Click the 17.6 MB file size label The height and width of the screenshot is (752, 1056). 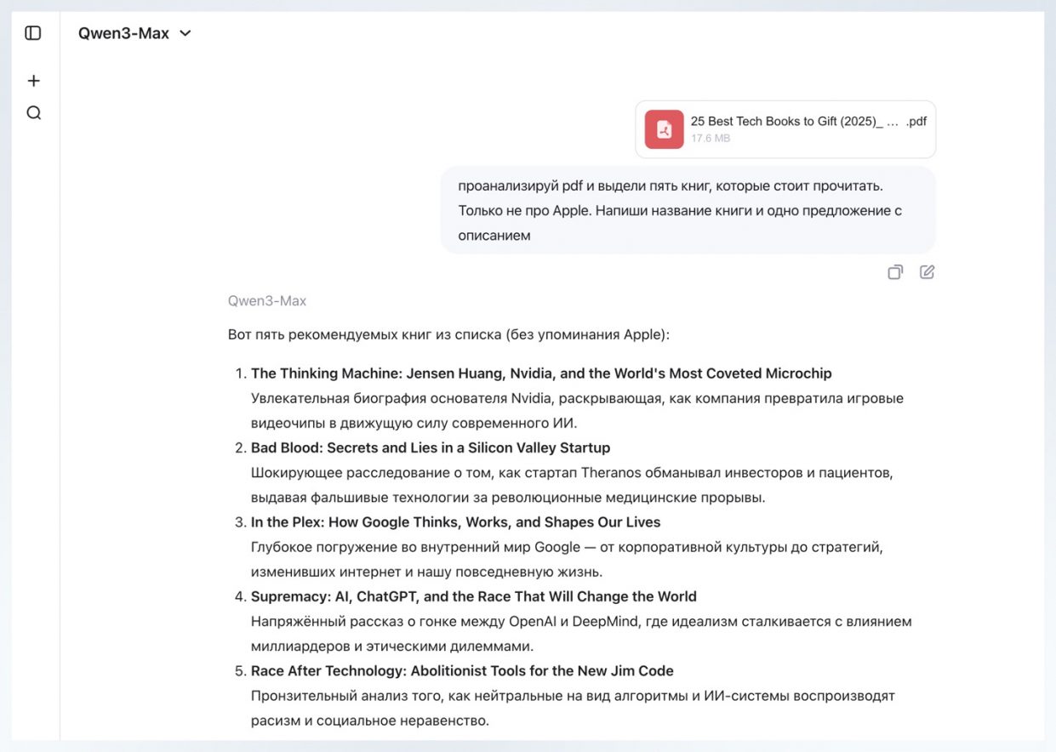pyautogui.click(x=710, y=139)
